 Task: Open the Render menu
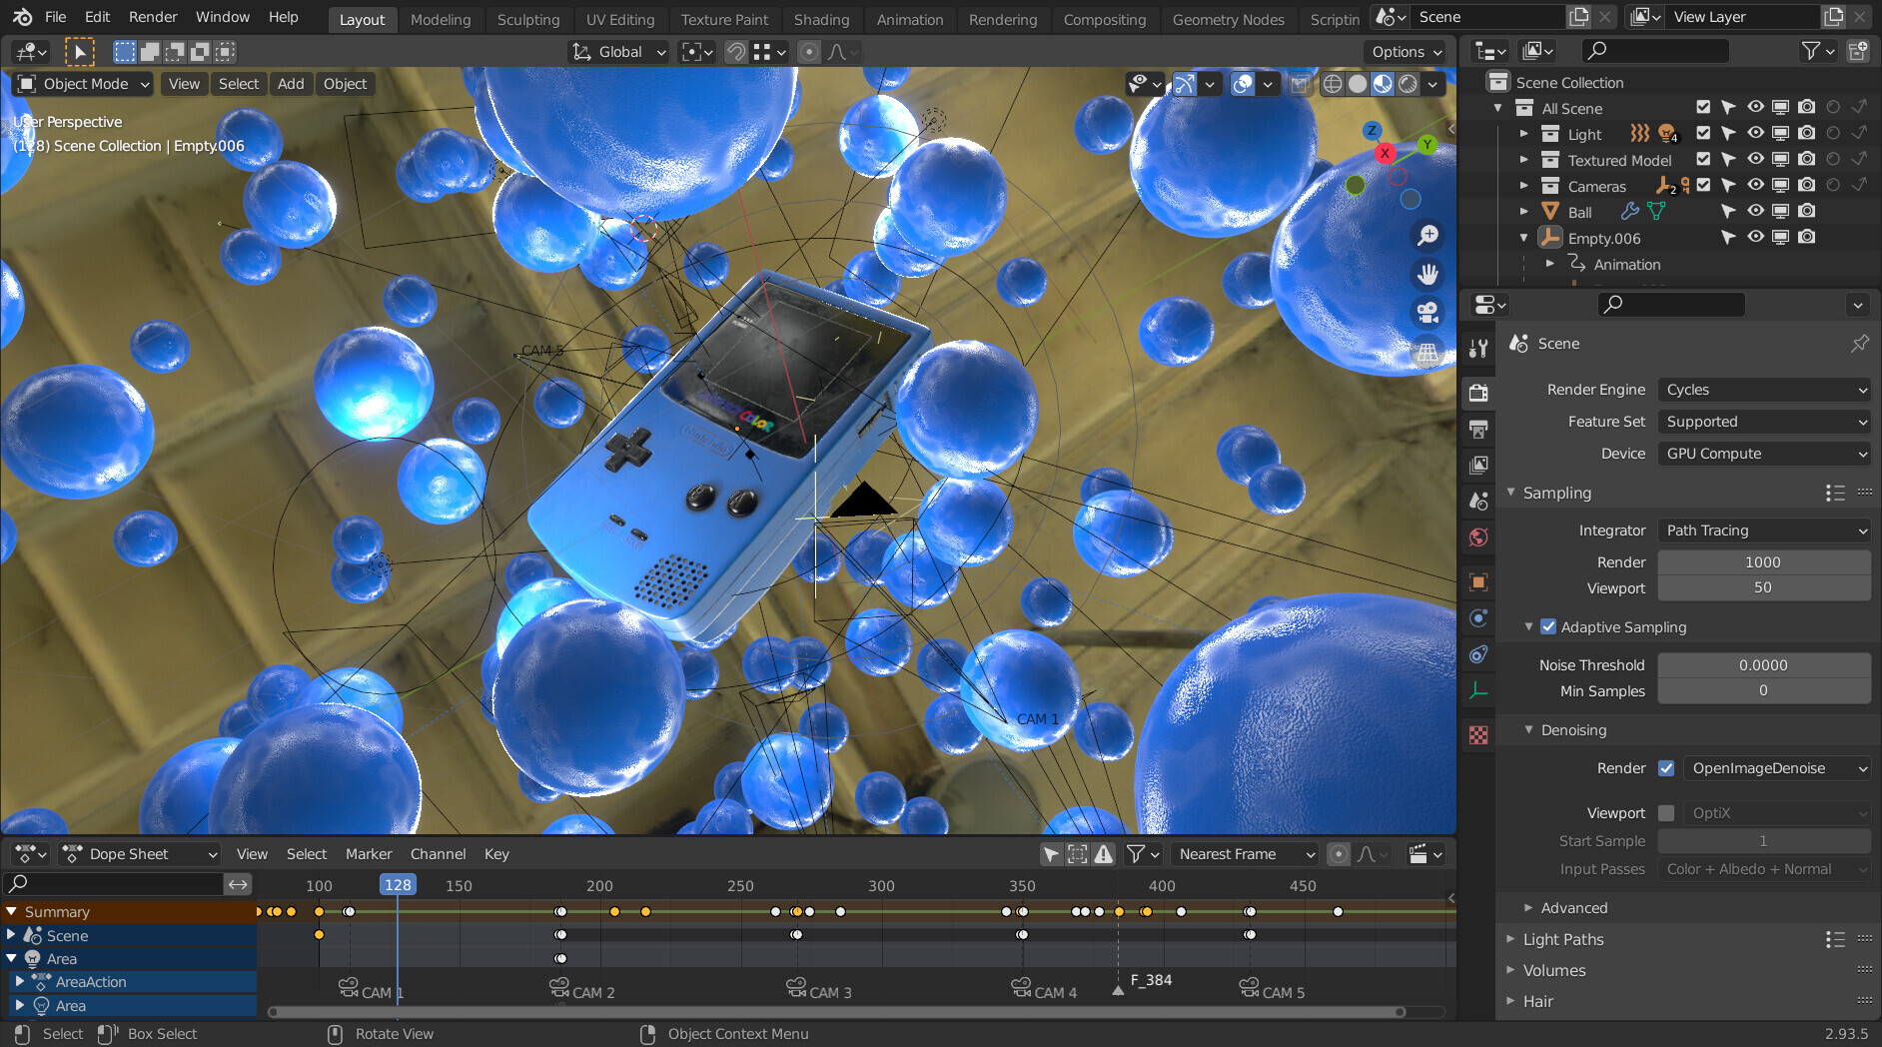pyautogui.click(x=153, y=17)
